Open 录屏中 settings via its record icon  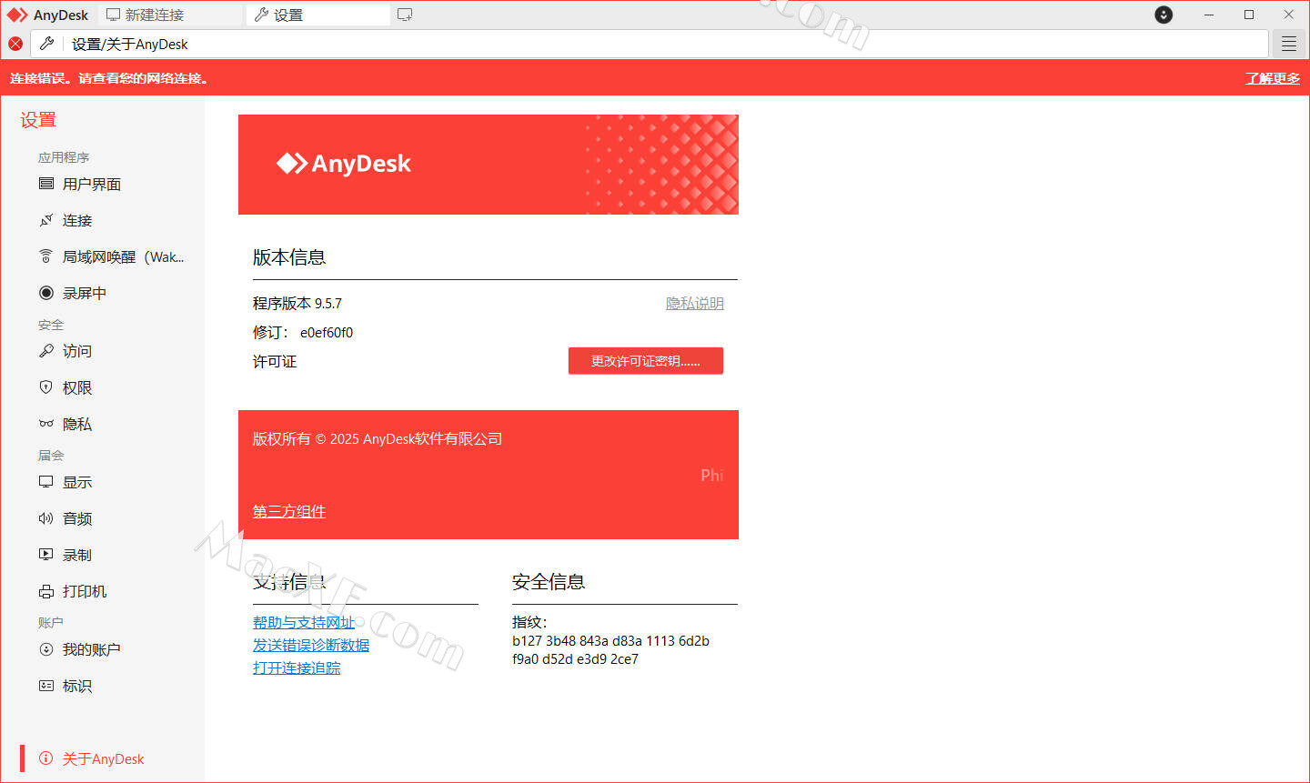(46, 293)
